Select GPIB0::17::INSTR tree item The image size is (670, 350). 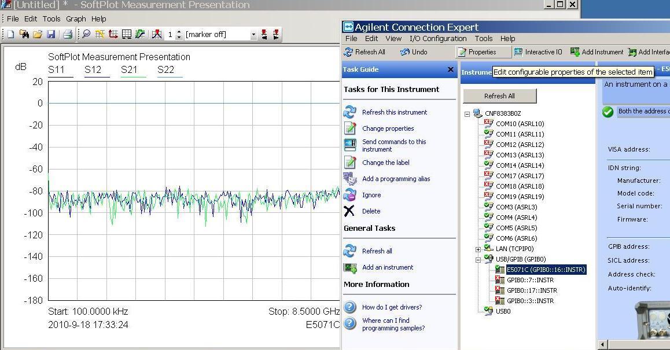pyautogui.click(x=532, y=290)
